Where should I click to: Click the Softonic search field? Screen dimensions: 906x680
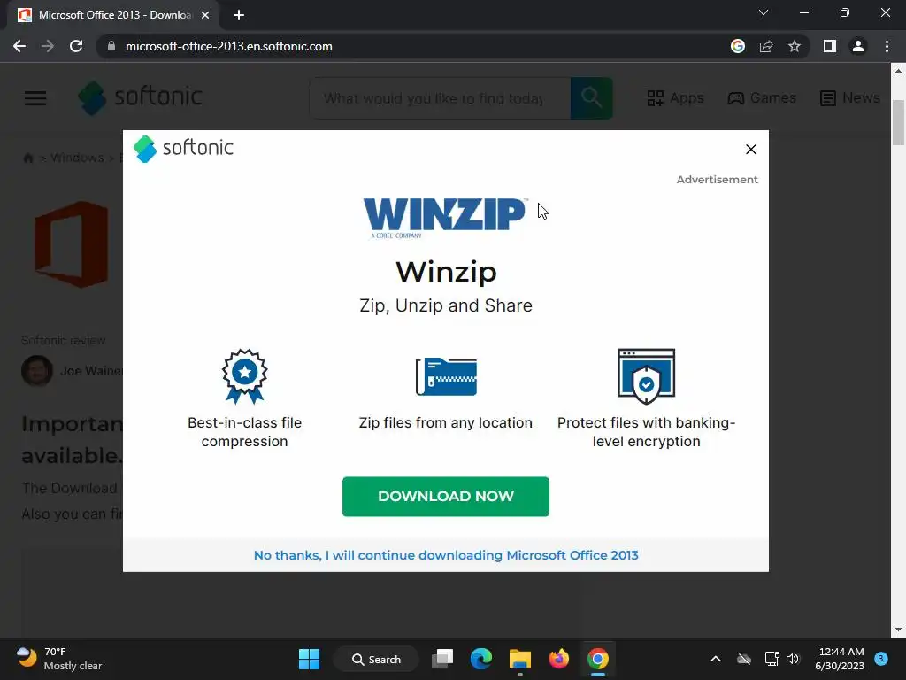coord(441,98)
